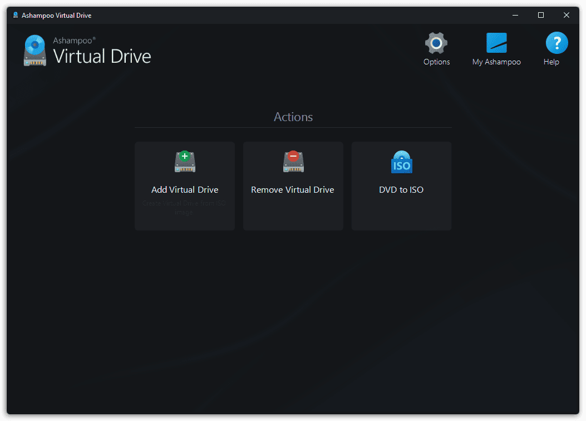This screenshot has height=421, width=586.
Task: Select the Remove Virtual Drive label
Action: tap(293, 190)
